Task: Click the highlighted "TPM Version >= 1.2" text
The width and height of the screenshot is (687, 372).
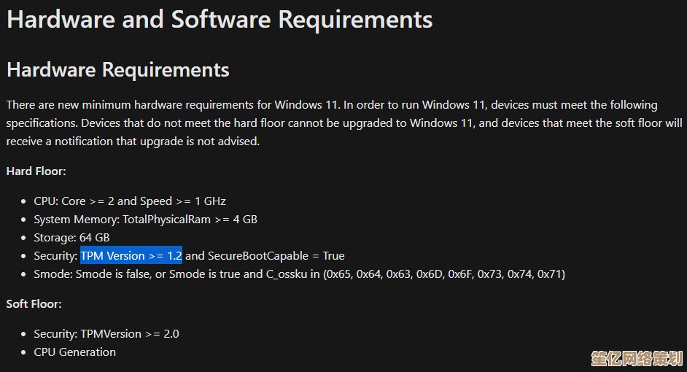Action: point(131,256)
